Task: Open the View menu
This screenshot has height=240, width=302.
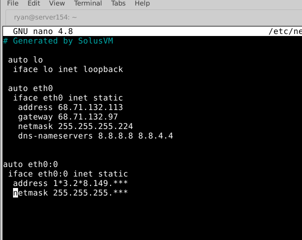Action: coord(57,3)
